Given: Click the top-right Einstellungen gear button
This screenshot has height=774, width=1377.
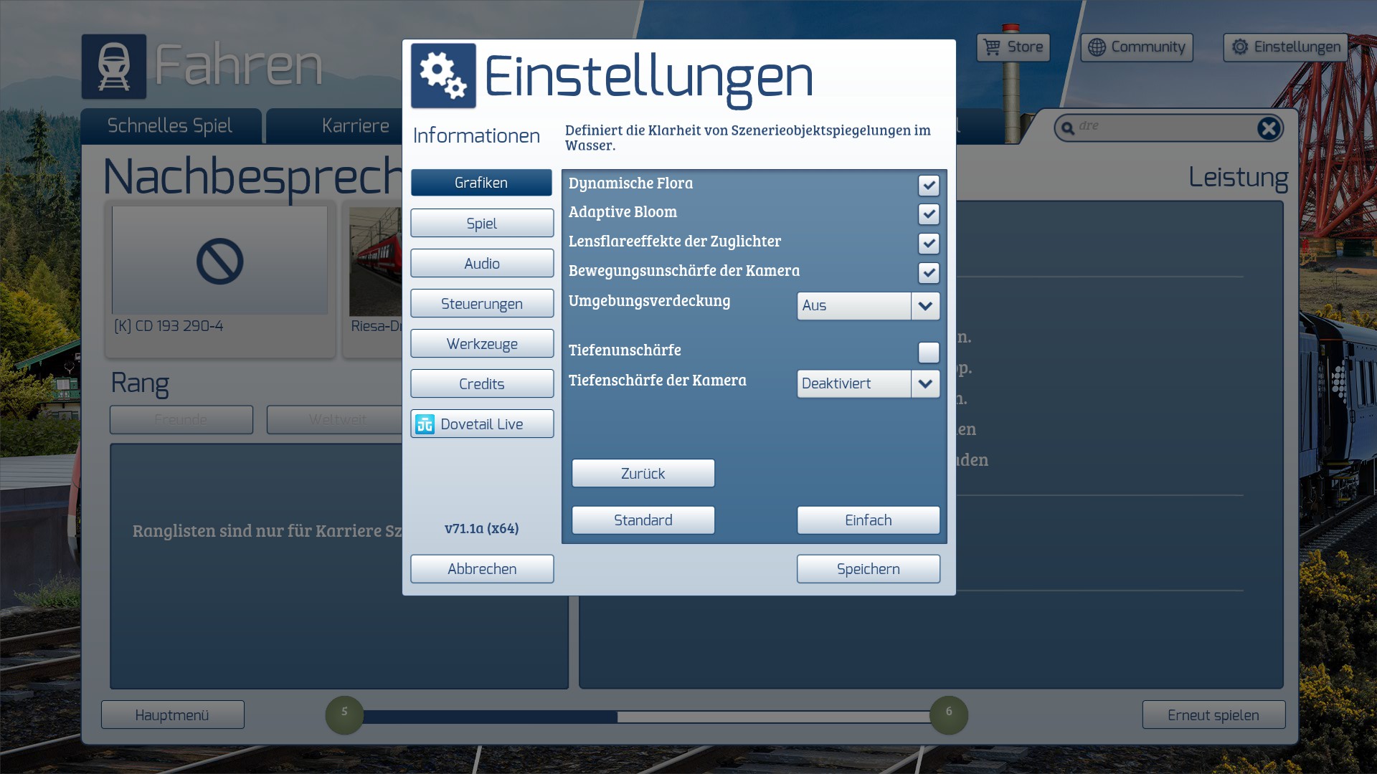Looking at the screenshot, I should 1284,47.
